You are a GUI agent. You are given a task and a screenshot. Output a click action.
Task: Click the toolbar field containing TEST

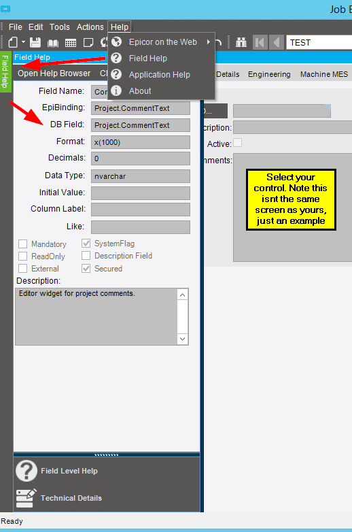[x=319, y=42]
